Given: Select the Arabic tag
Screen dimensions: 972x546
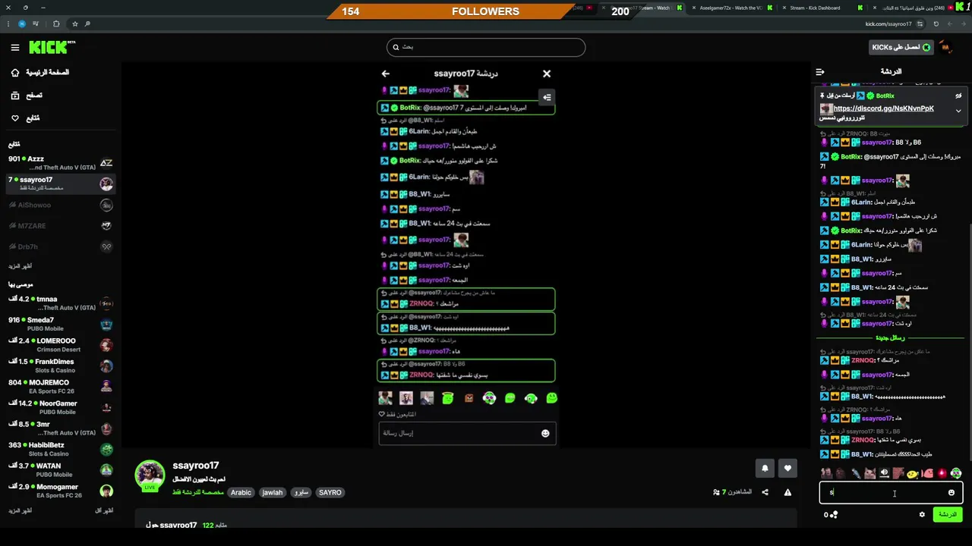Looking at the screenshot, I should pos(241,493).
